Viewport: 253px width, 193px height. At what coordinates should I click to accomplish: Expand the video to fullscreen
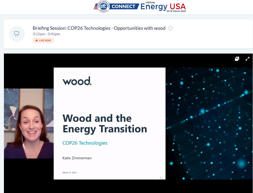pyautogui.click(x=247, y=59)
